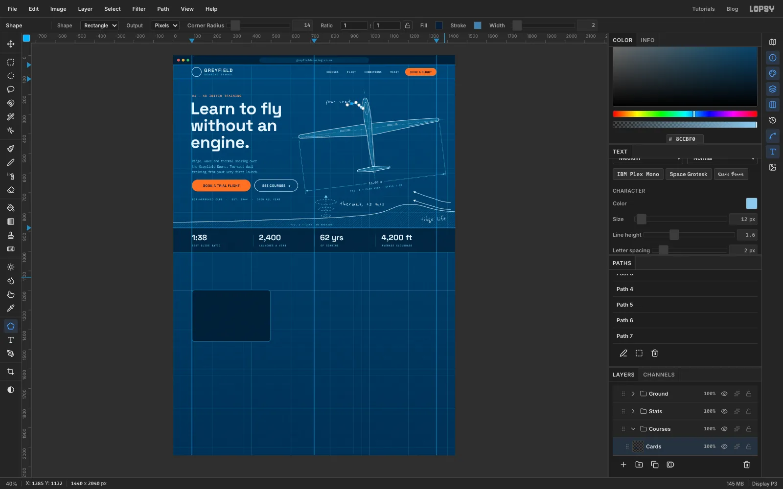This screenshot has width=783, height=489.
Task: Expand the Stats layer group
Action: click(633, 411)
